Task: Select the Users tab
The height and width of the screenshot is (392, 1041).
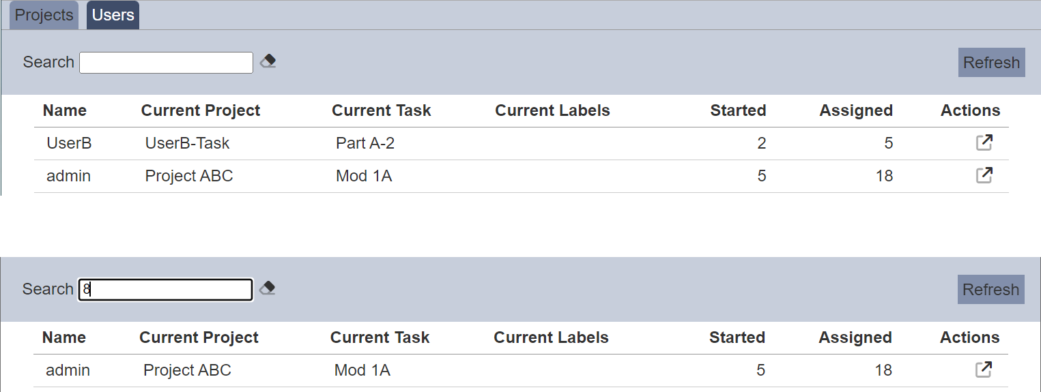Action: point(113,15)
